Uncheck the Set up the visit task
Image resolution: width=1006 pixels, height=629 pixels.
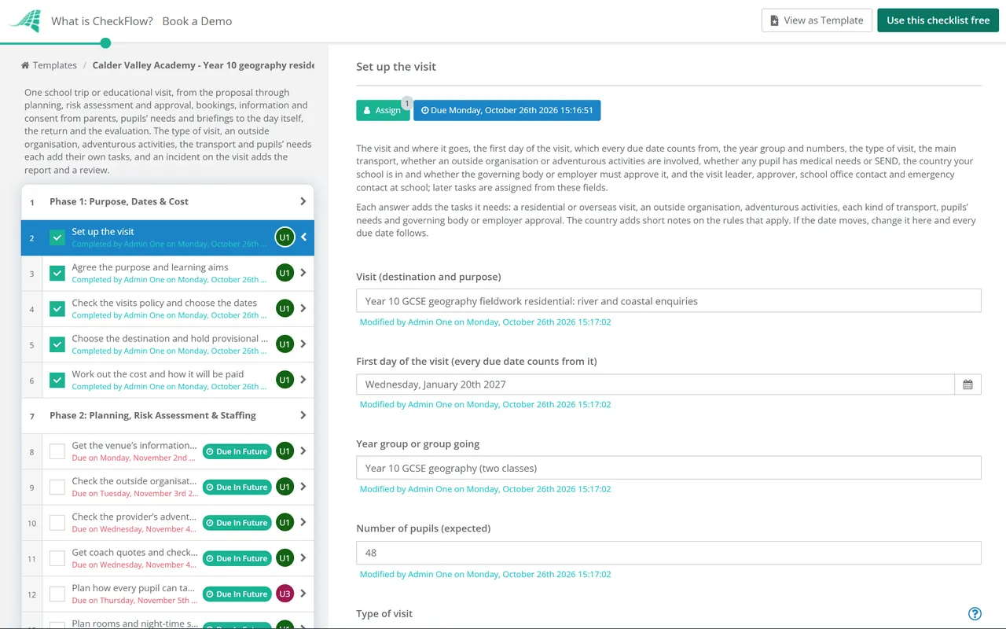[57, 237]
